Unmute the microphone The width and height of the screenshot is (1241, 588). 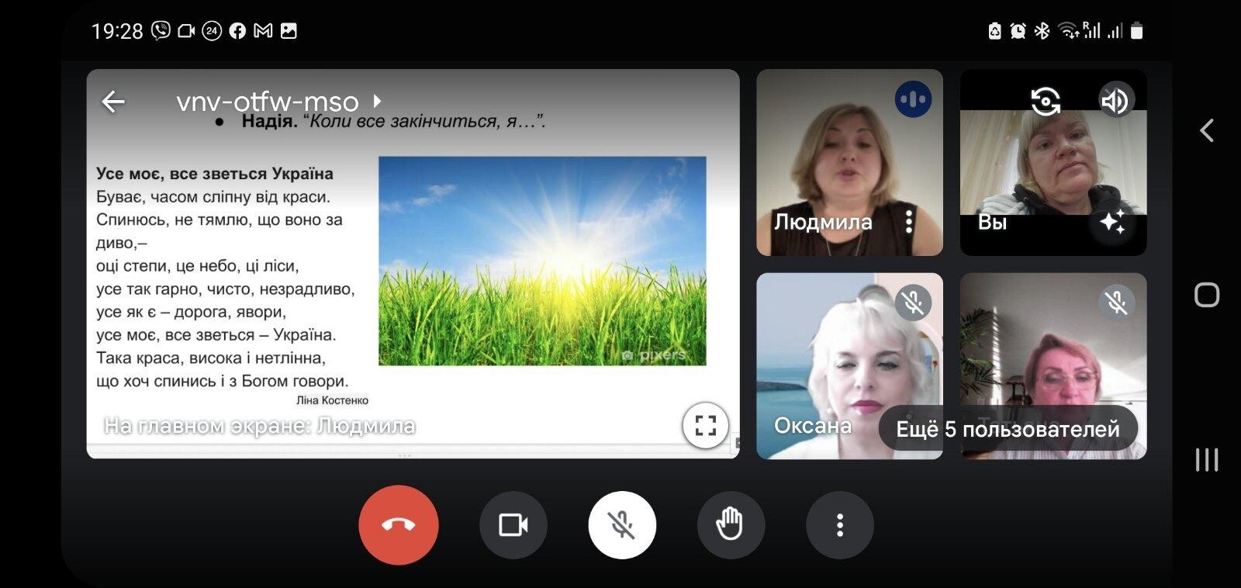tap(622, 525)
